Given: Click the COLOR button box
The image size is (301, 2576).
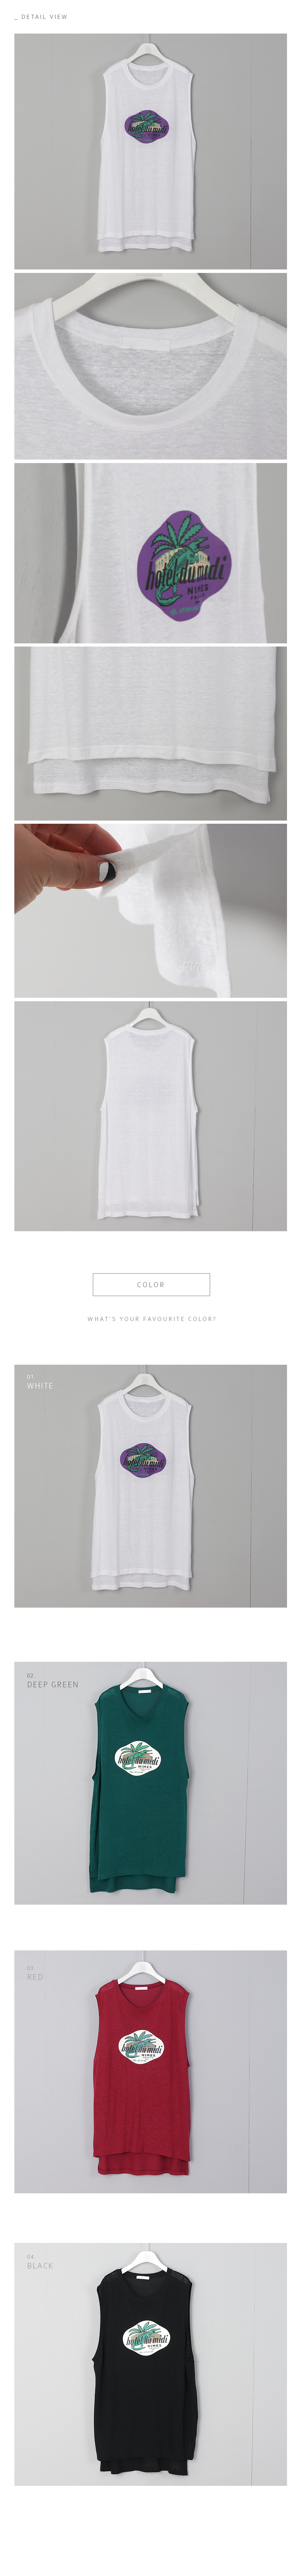Looking at the screenshot, I should [151, 1284].
